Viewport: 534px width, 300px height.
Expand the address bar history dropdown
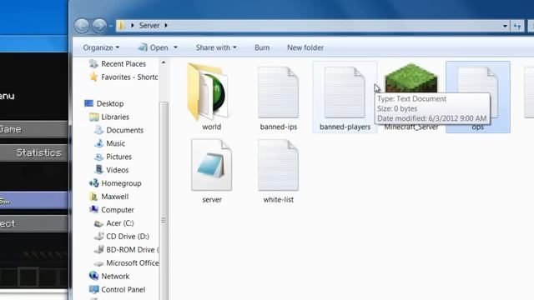coord(505,26)
